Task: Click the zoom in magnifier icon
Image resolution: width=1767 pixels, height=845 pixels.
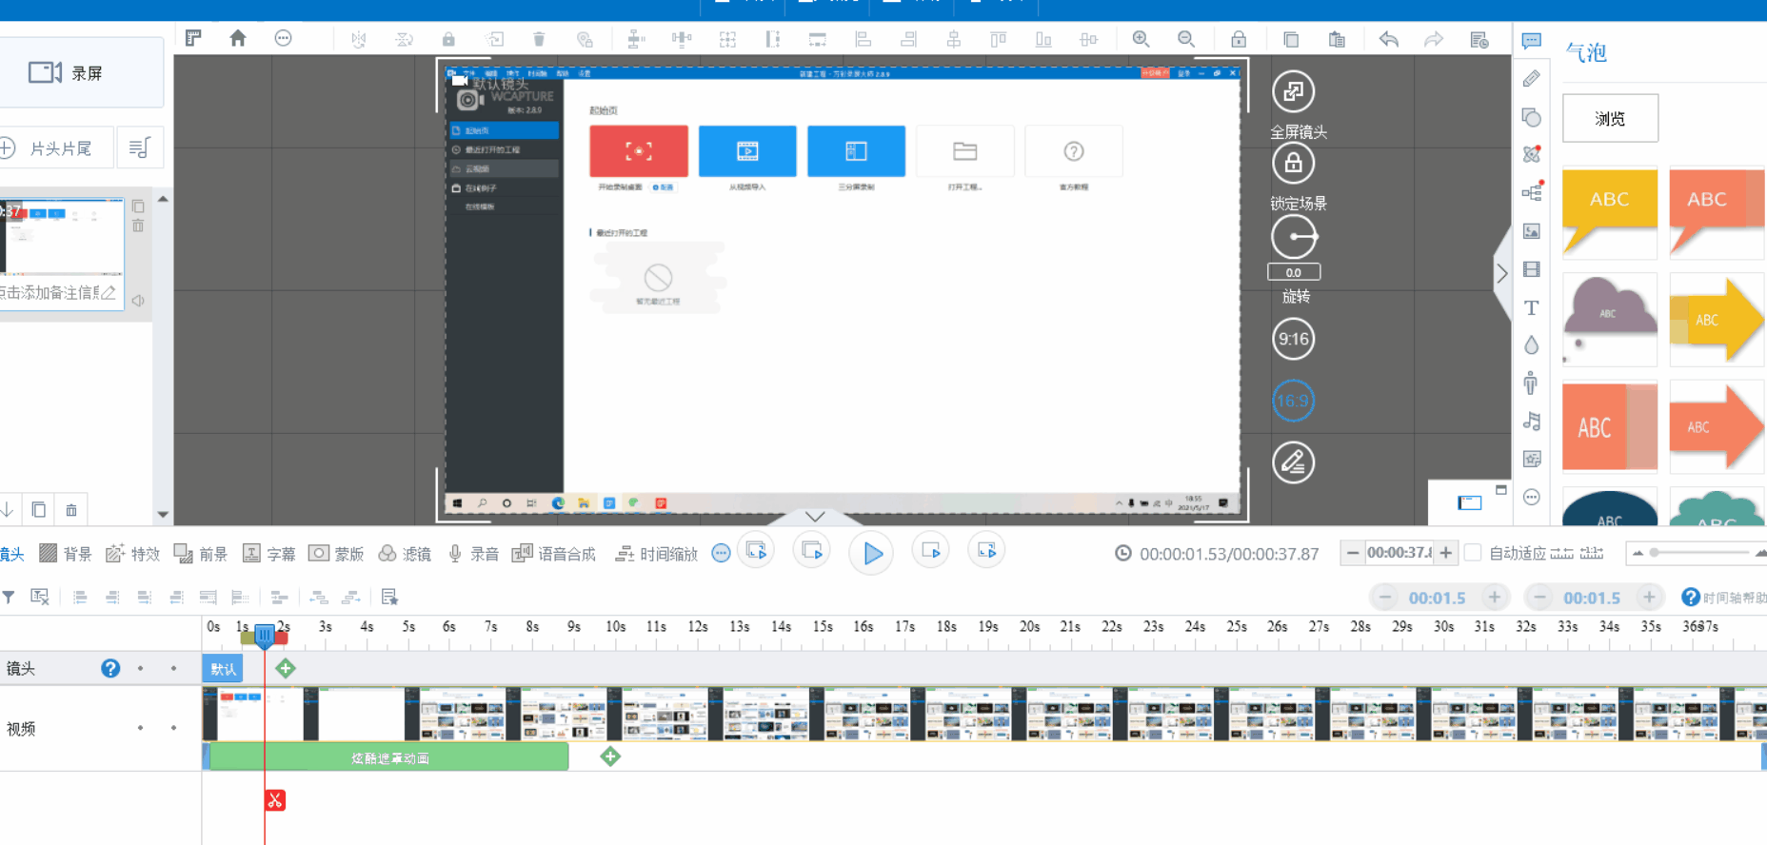Action: [1141, 39]
